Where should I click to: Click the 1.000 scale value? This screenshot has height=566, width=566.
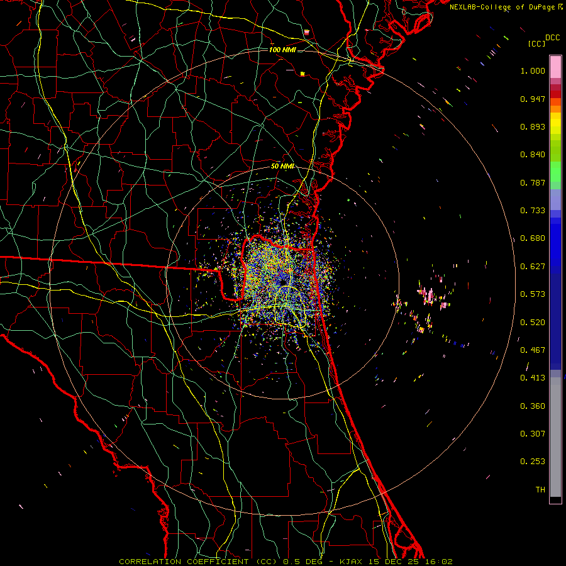tap(533, 70)
